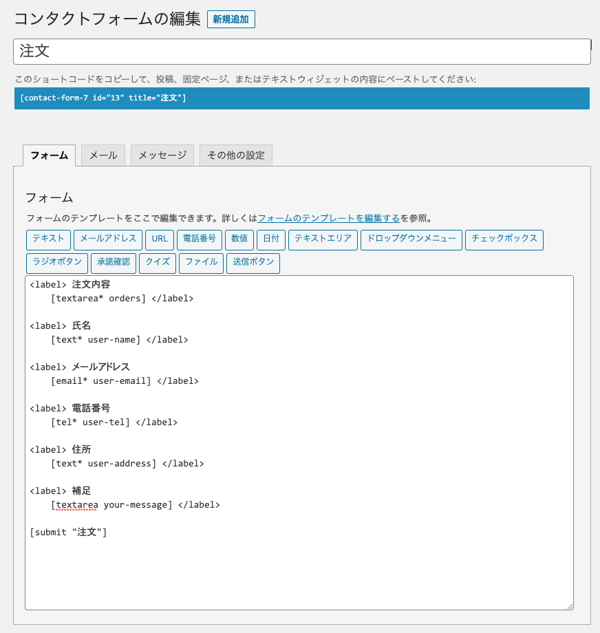Click the <label> 注文内容 line

point(70,285)
